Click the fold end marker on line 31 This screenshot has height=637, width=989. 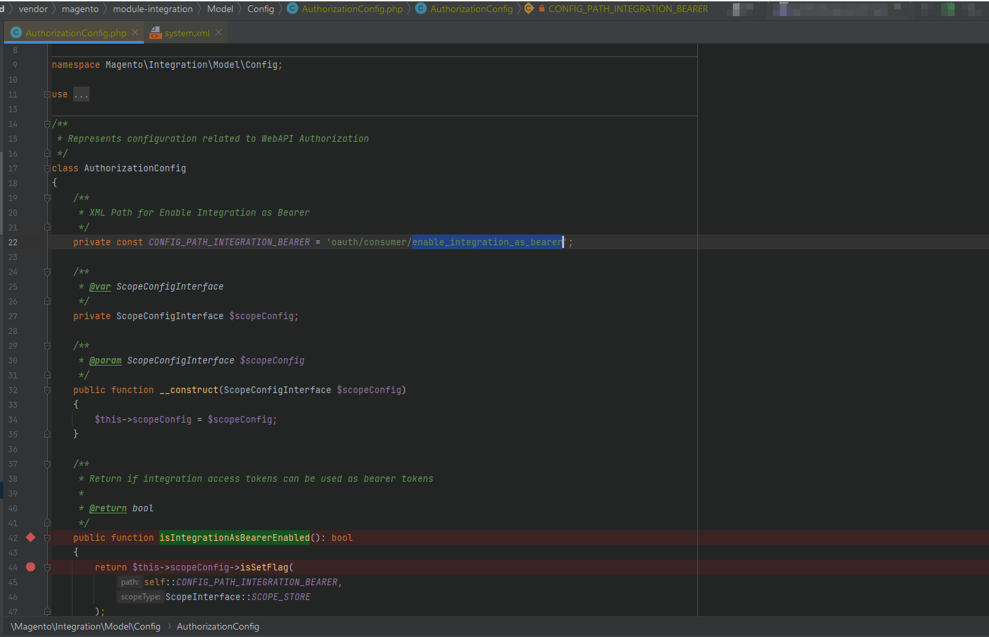(x=47, y=375)
